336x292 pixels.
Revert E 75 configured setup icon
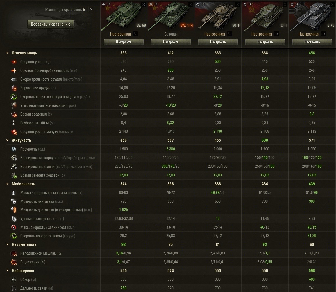[x=324, y=34]
